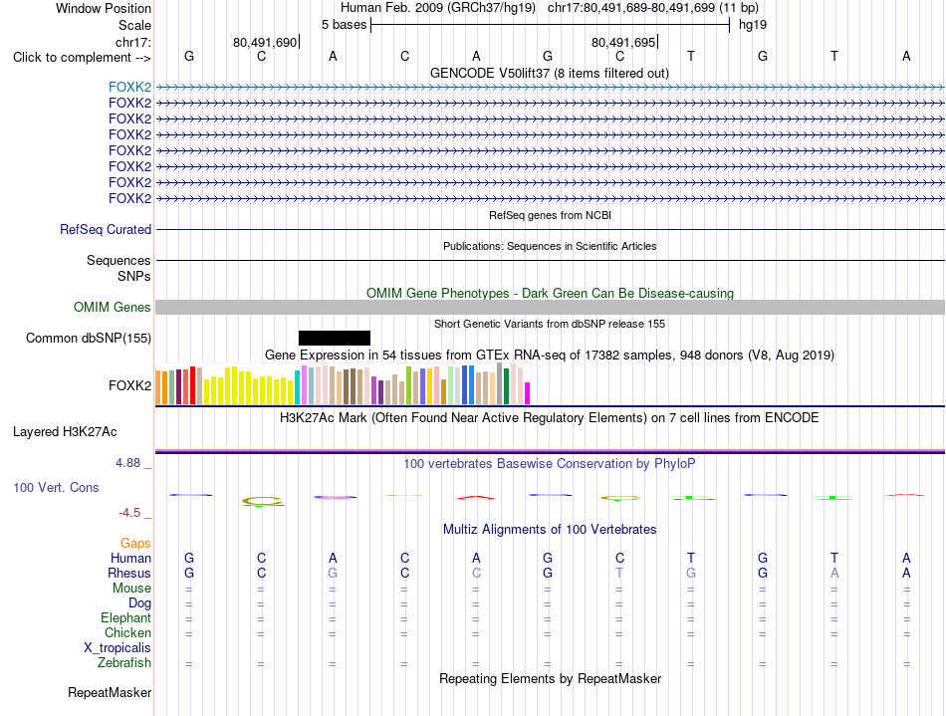Click 'Short Genetic Variants from dbSNP release 155'
The height and width of the screenshot is (716, 946).
(x=550, y=324)
